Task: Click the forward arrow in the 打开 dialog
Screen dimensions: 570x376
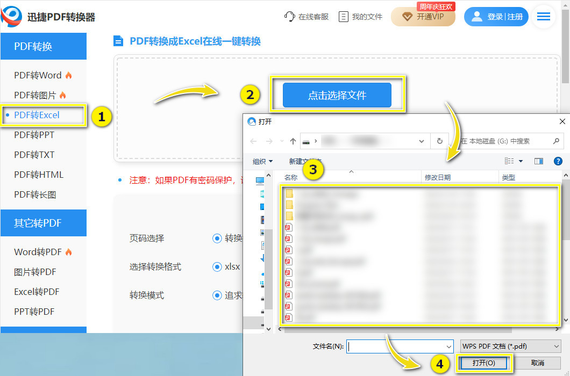Action: (269, 141)
